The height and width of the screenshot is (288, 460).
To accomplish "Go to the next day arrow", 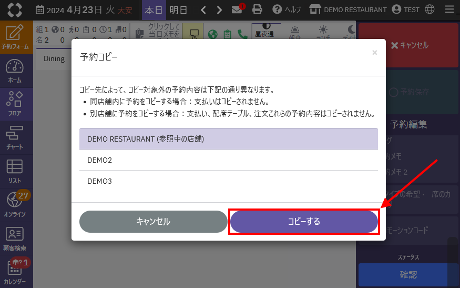I will point(219,9).
